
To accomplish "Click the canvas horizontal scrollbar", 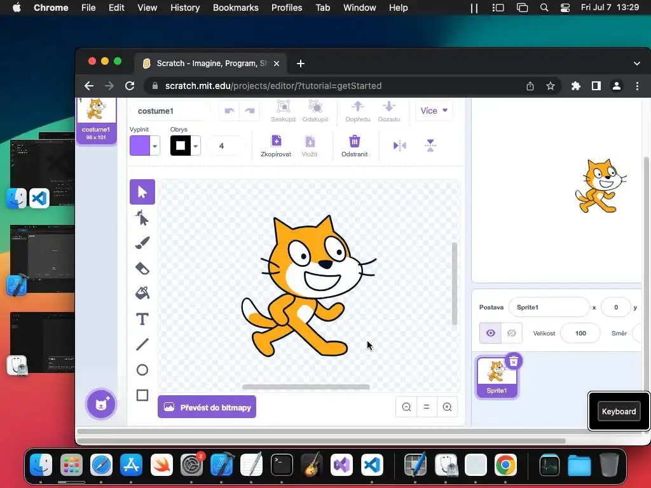I will click(306, 387).
